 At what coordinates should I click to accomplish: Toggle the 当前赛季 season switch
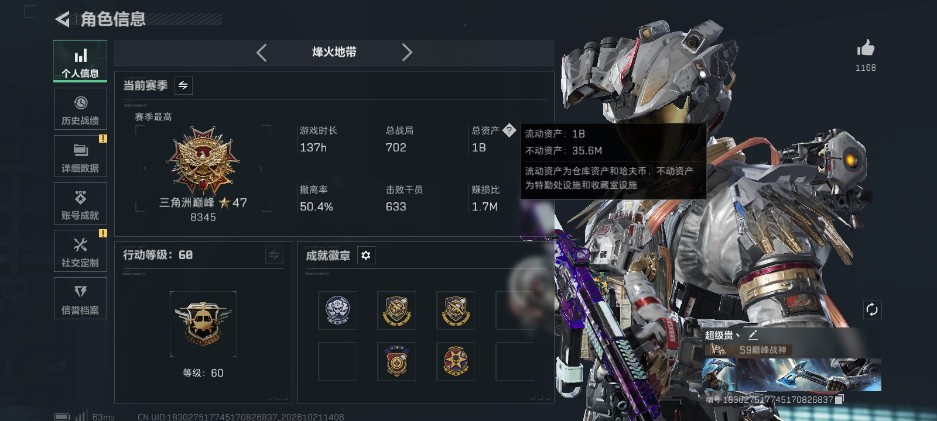[183, 86]
